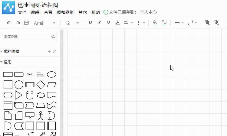This screenshot has width=227, height=136.
Task: Open the font size 12 dropdown
Action: [72, 23]
